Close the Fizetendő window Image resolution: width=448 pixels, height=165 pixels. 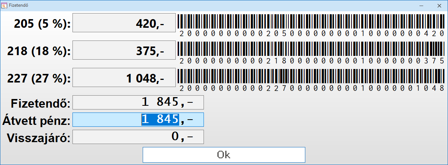439,5
